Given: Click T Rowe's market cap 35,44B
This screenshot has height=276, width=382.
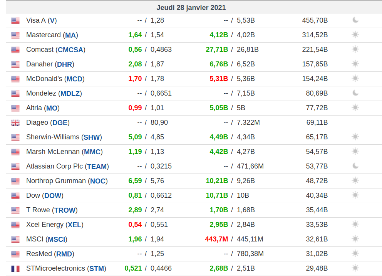Looking at the screenshot, I should click(317, 210).
